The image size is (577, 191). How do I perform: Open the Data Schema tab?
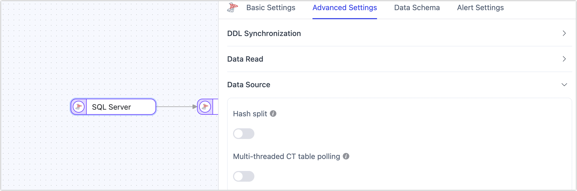point(417,7)
